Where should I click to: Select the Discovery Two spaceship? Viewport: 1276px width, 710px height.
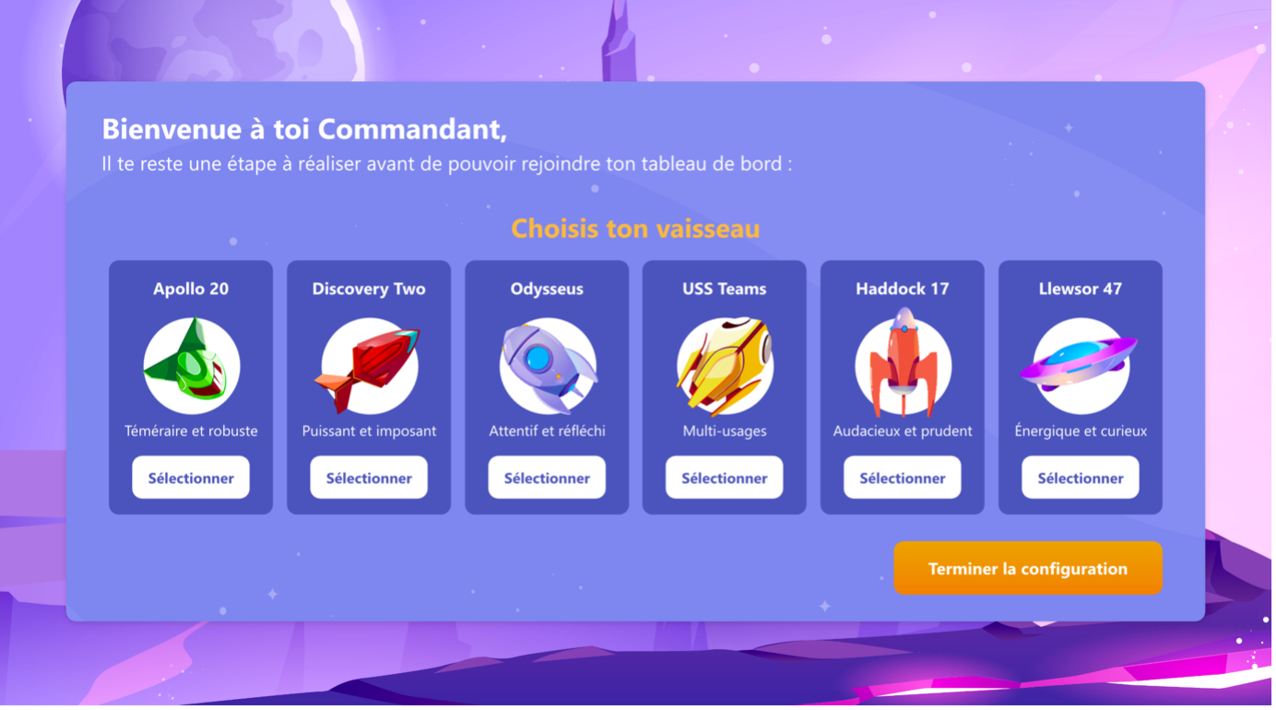[x=369, y=478]
